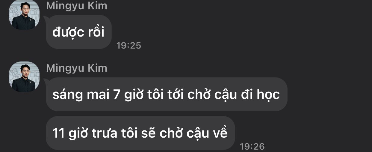Click the Mingyu Kim name above "sáng mai" message

pyautogui.click(x=77, y=68)
